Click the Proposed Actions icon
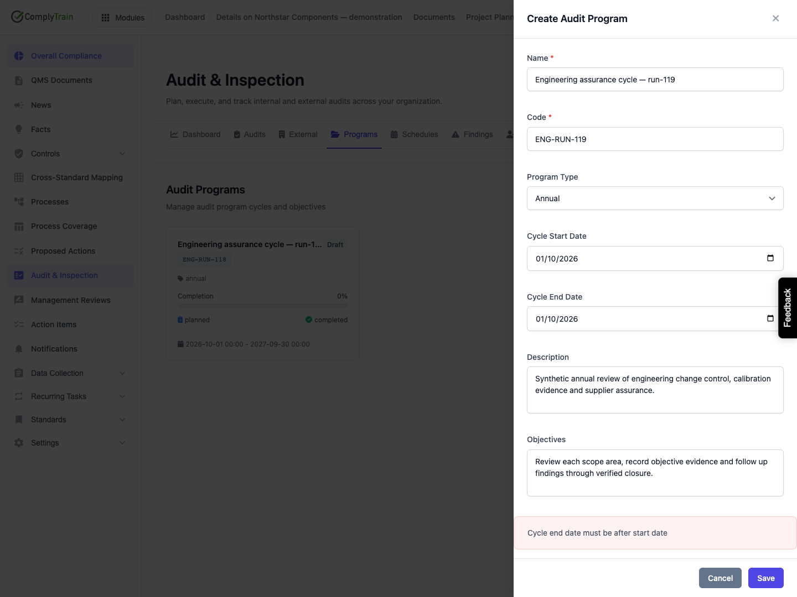The width and height of the screenshot is (797, 597). [19, 251]
